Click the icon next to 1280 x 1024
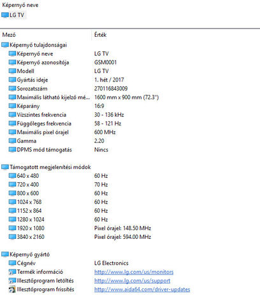Screen dimensions: 260x305 12,219
